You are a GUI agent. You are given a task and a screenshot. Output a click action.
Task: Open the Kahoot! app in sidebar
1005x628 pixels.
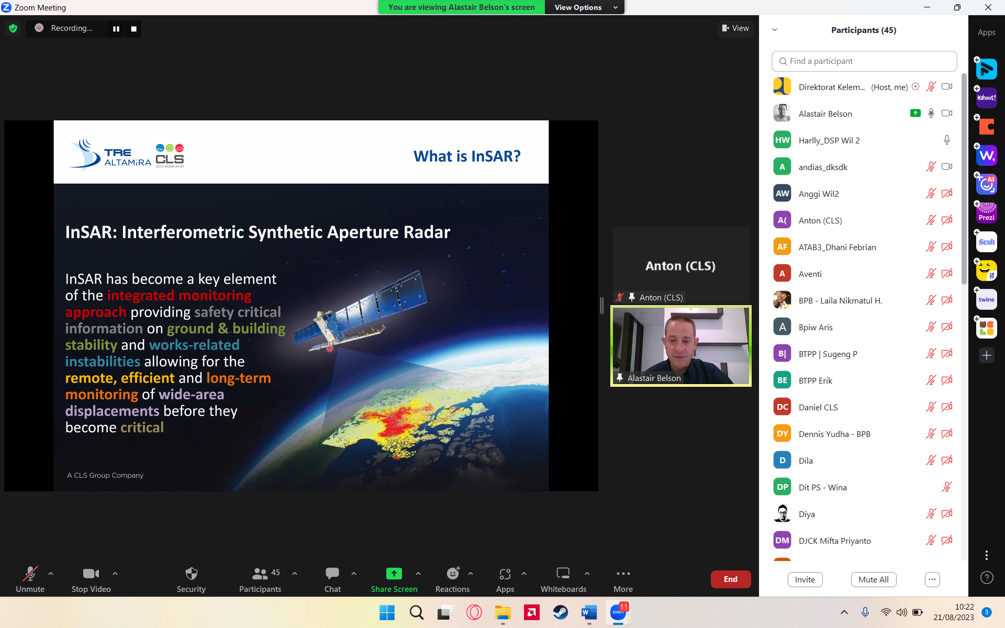986,98
